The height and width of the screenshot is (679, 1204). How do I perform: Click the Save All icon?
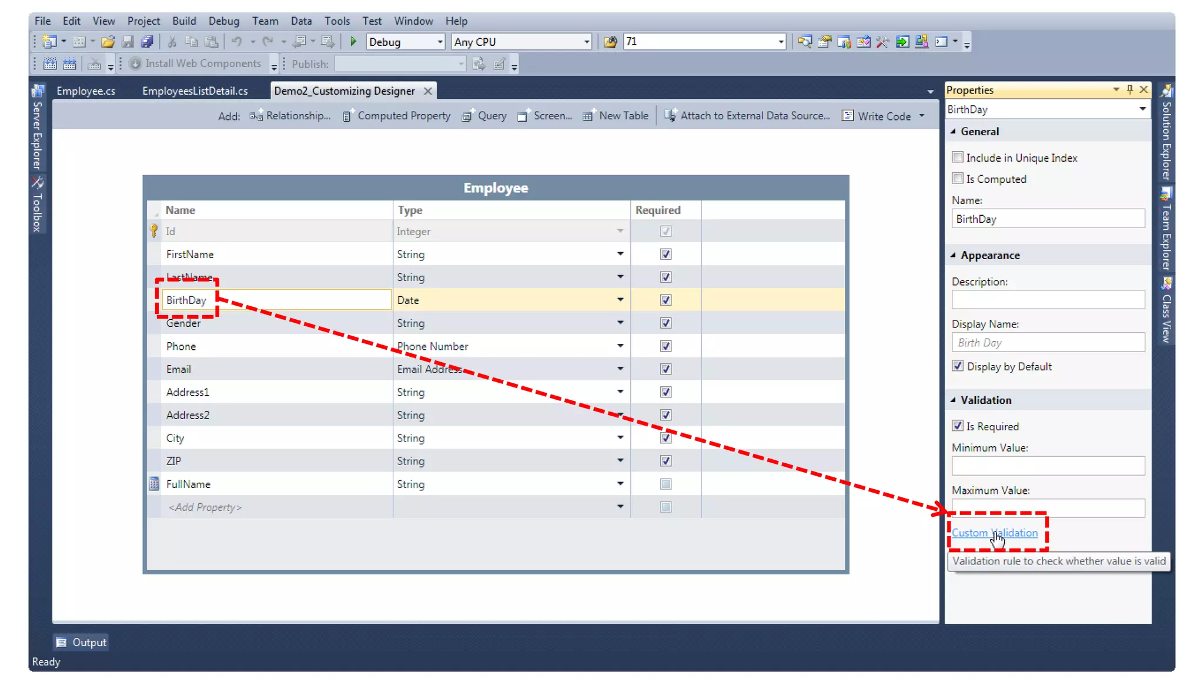(x=147, y=42)
